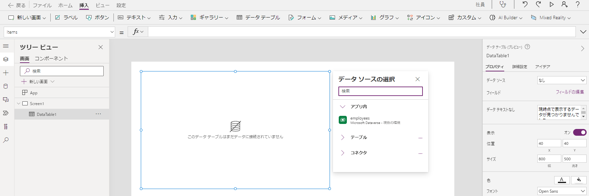The image size is (589, 196).
Task: Toggle the 表示 visibility switch
Action: click(x=580, y=132)
